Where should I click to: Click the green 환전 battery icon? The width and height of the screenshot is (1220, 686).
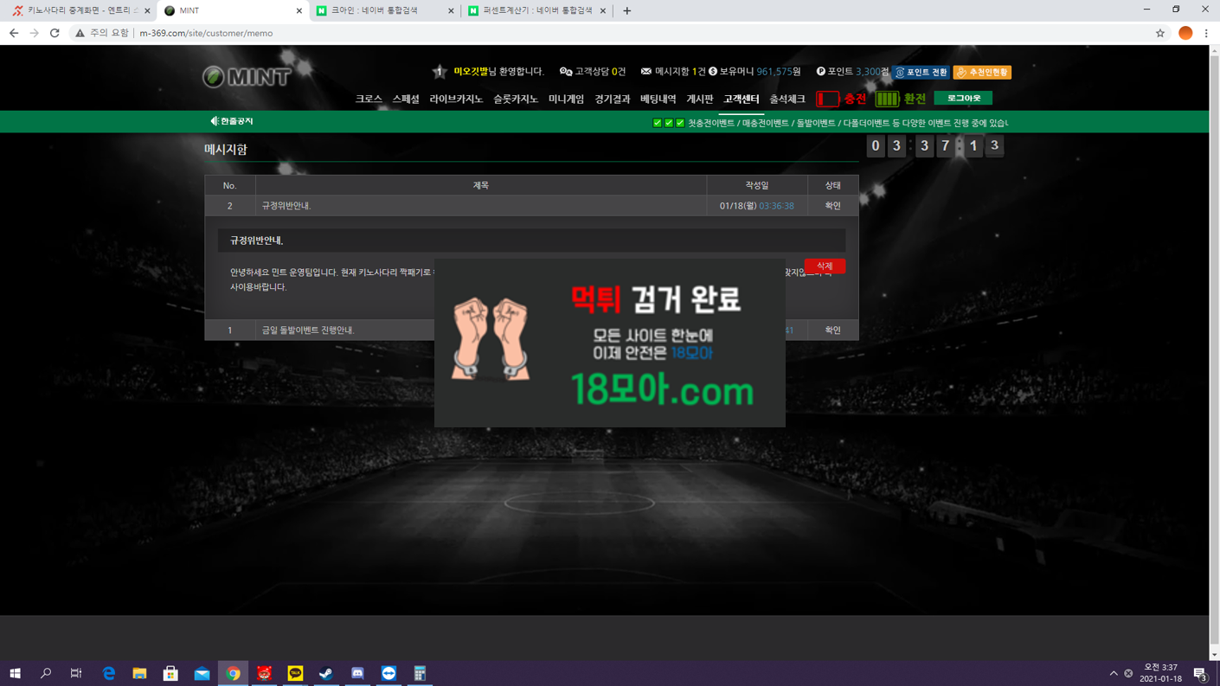point(887,99)
